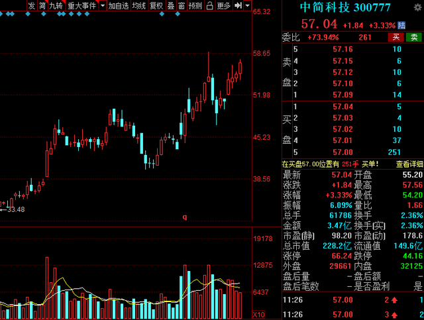
Task: Click the 最低 value 54.20
Action: point(413,195)
